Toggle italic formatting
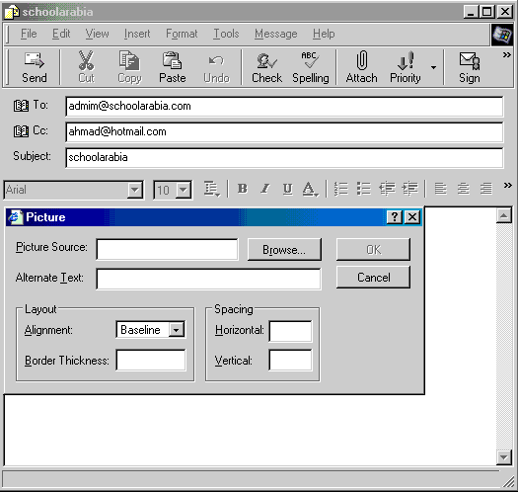The width and height of the screenshot is (518, 492). pyautogui.click(x=265, y=189)
